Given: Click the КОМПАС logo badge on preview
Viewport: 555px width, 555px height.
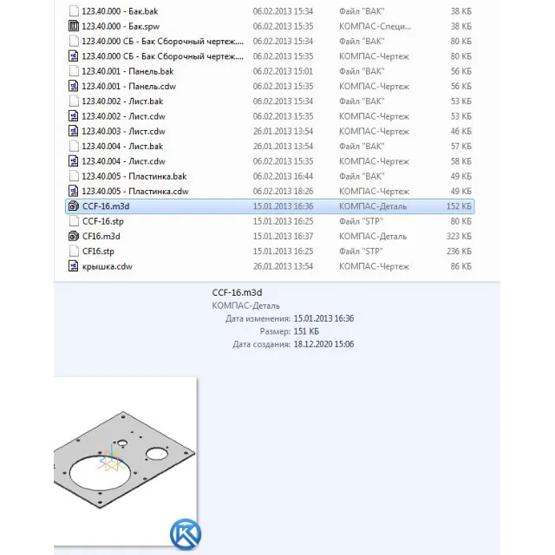Looking at the screenshot, I should click(x=186, y=534).
